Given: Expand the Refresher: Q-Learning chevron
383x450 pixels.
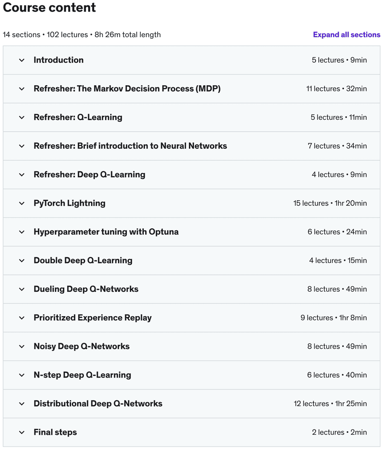Looking at the screenshot, I should click(22, 117).
